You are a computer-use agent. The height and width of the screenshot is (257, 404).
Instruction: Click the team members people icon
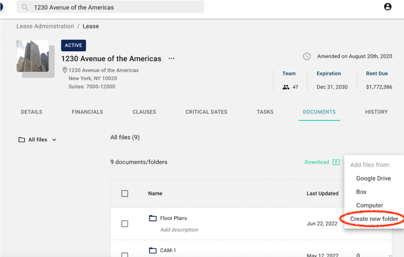point(286,87)
